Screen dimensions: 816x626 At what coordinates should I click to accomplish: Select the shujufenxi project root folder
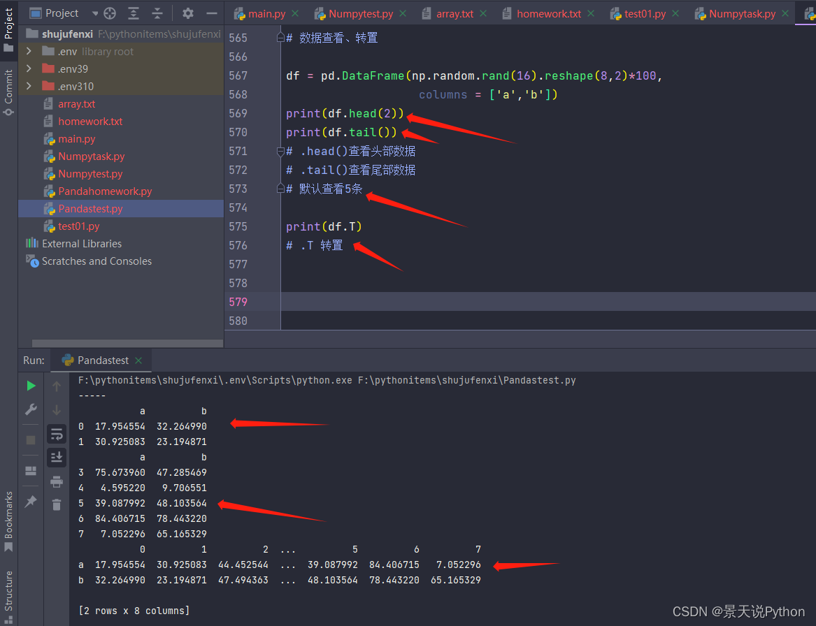click(x=121, y=34)
